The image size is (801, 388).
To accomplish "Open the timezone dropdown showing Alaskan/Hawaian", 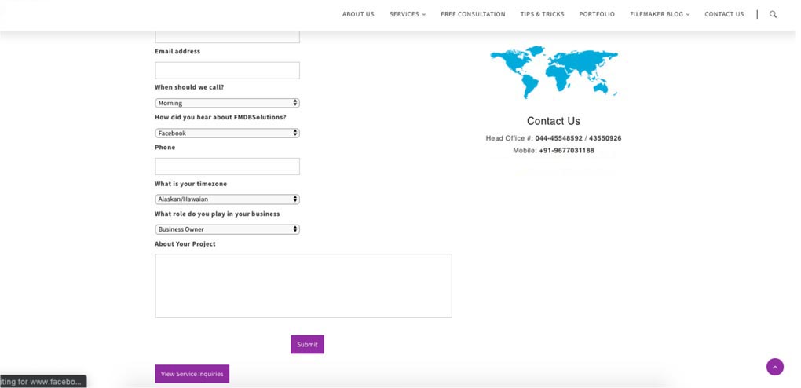I will [x=227, y=199].
